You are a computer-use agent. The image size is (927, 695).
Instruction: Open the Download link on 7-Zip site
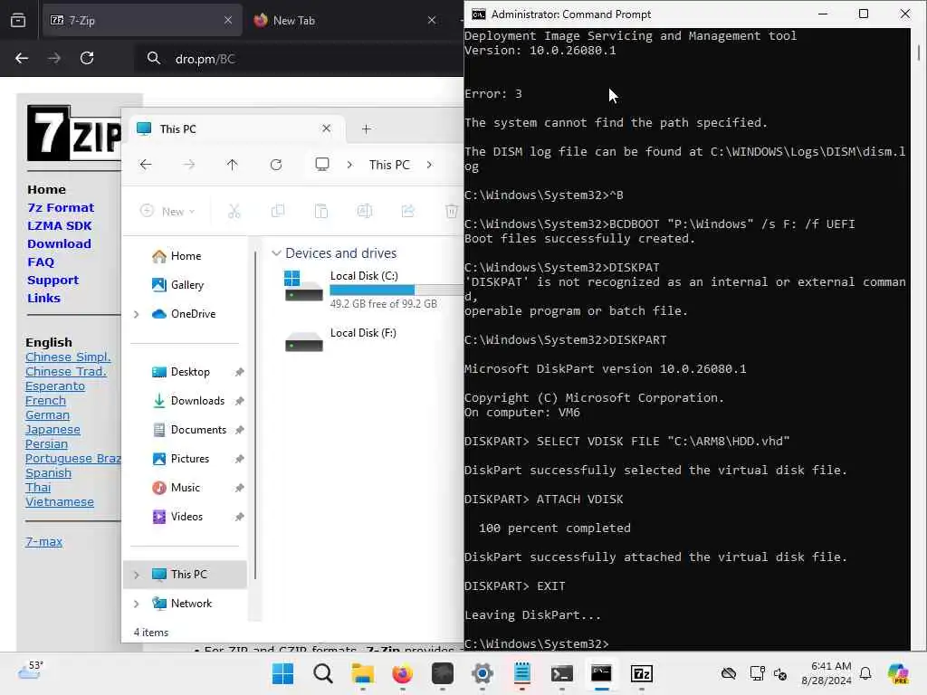(x=59, y=243)
